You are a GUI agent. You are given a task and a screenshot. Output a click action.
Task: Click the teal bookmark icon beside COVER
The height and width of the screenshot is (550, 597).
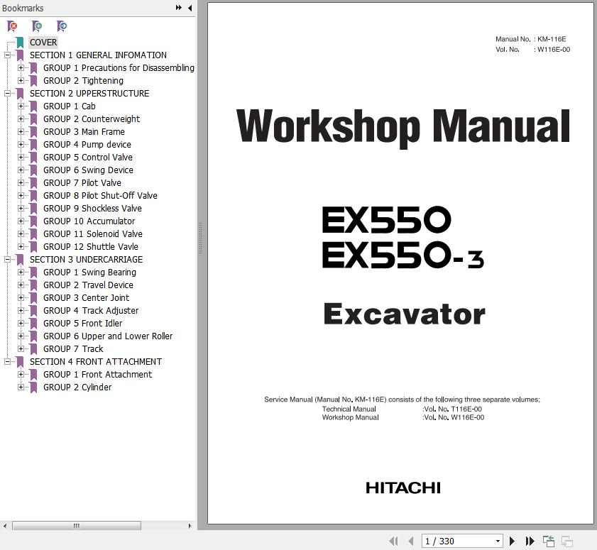[x=20, y=43]
